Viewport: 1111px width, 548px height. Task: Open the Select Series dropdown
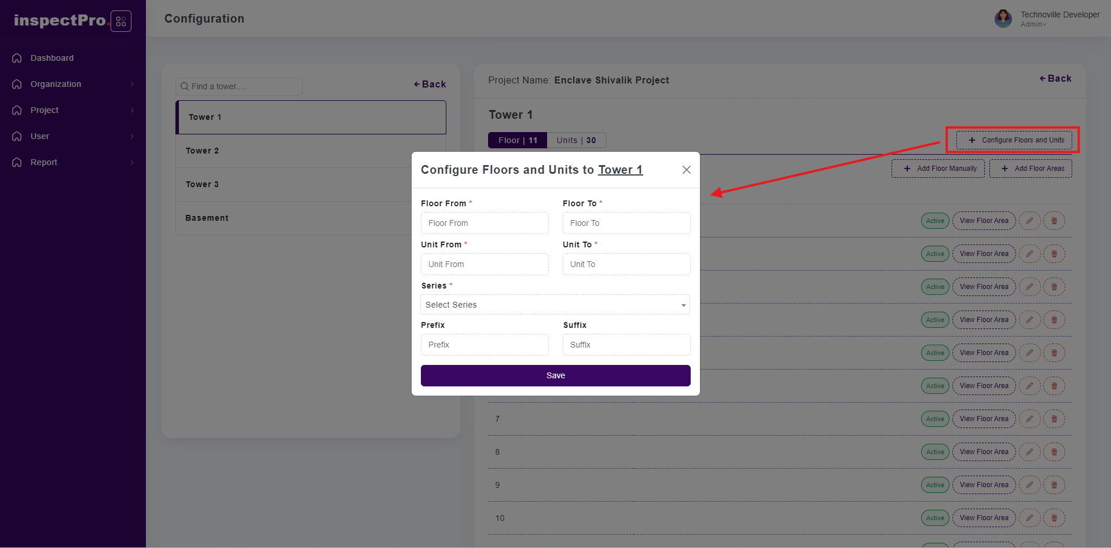click(555, 305)
